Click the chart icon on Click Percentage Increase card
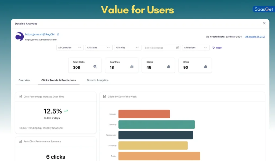The height and width of the screenshot is (161, 275). [x=20, y=97]
